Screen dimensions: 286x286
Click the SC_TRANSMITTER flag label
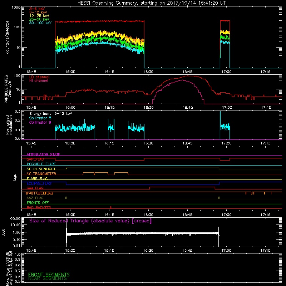pos(41,174)
